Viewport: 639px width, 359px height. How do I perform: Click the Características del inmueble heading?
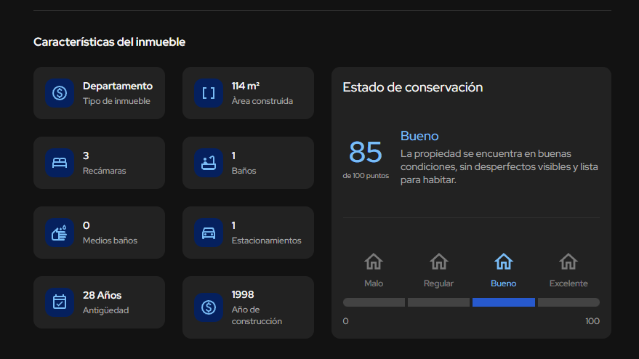(x=109, y=42)
